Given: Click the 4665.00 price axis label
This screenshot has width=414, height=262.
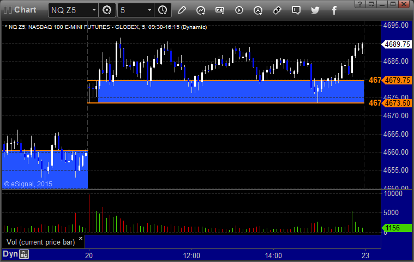Looking at the screenshot, I should (x=396, y=134).
